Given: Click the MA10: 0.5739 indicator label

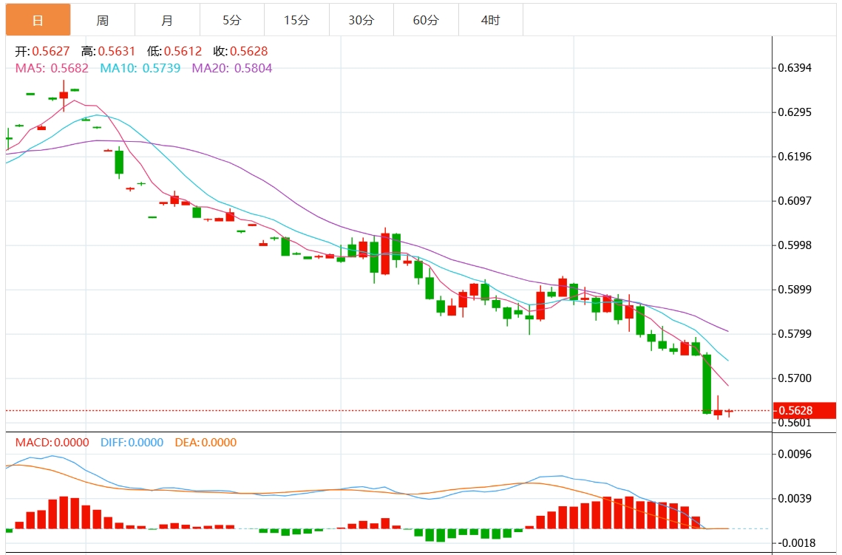Looking at the screenshot, I should [140, 68].
